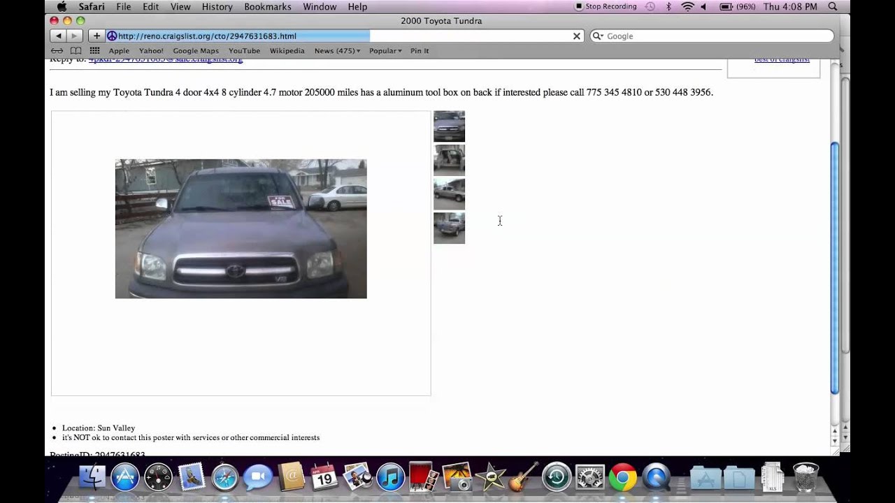
Task: Launch iMovie star icon in the Dock
Action: coord(490,478)
